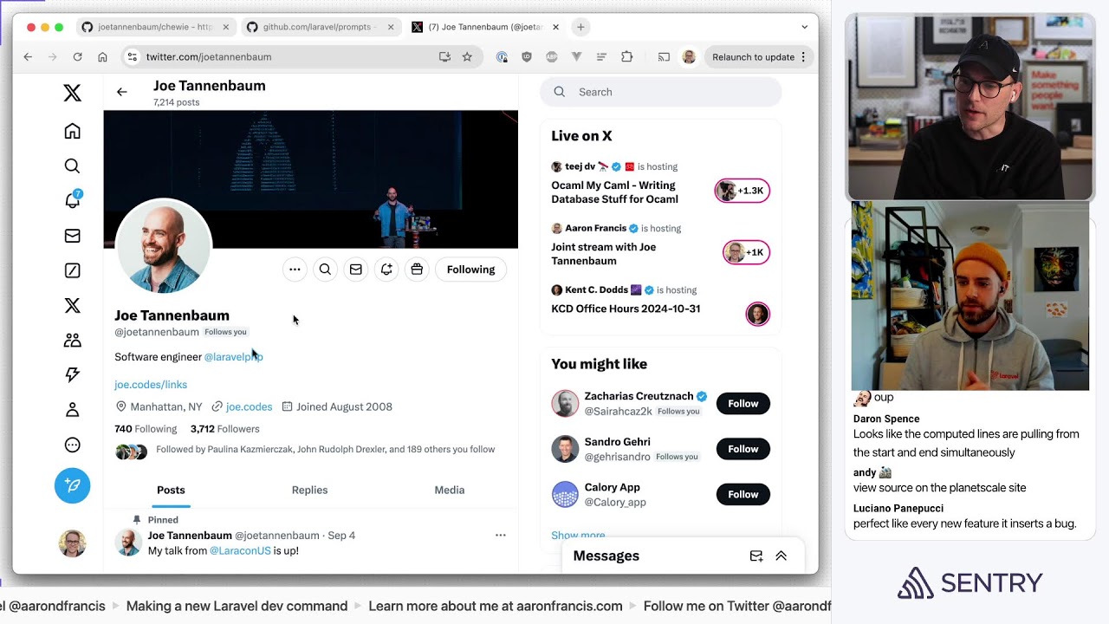The height and width of the screenshot is (624, 1109).
Task: Open profile more options ellipsis
Action: coord(295,270)
